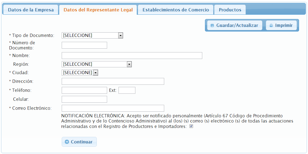
Task: Go to the Productos tab
Action: click(230, 10)
